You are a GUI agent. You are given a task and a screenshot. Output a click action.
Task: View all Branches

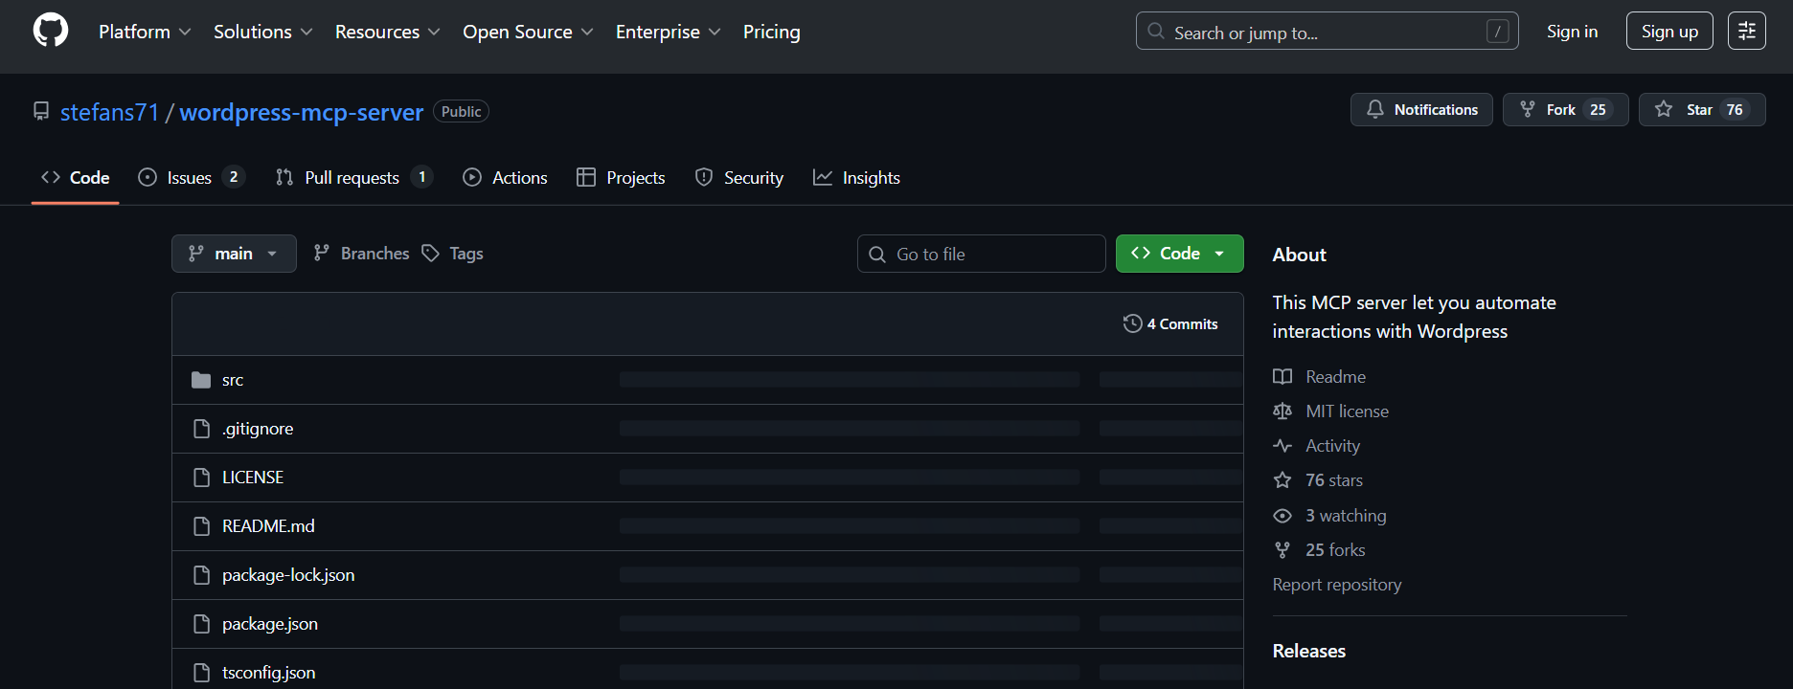pyautogui.click(x=361, y=254)
